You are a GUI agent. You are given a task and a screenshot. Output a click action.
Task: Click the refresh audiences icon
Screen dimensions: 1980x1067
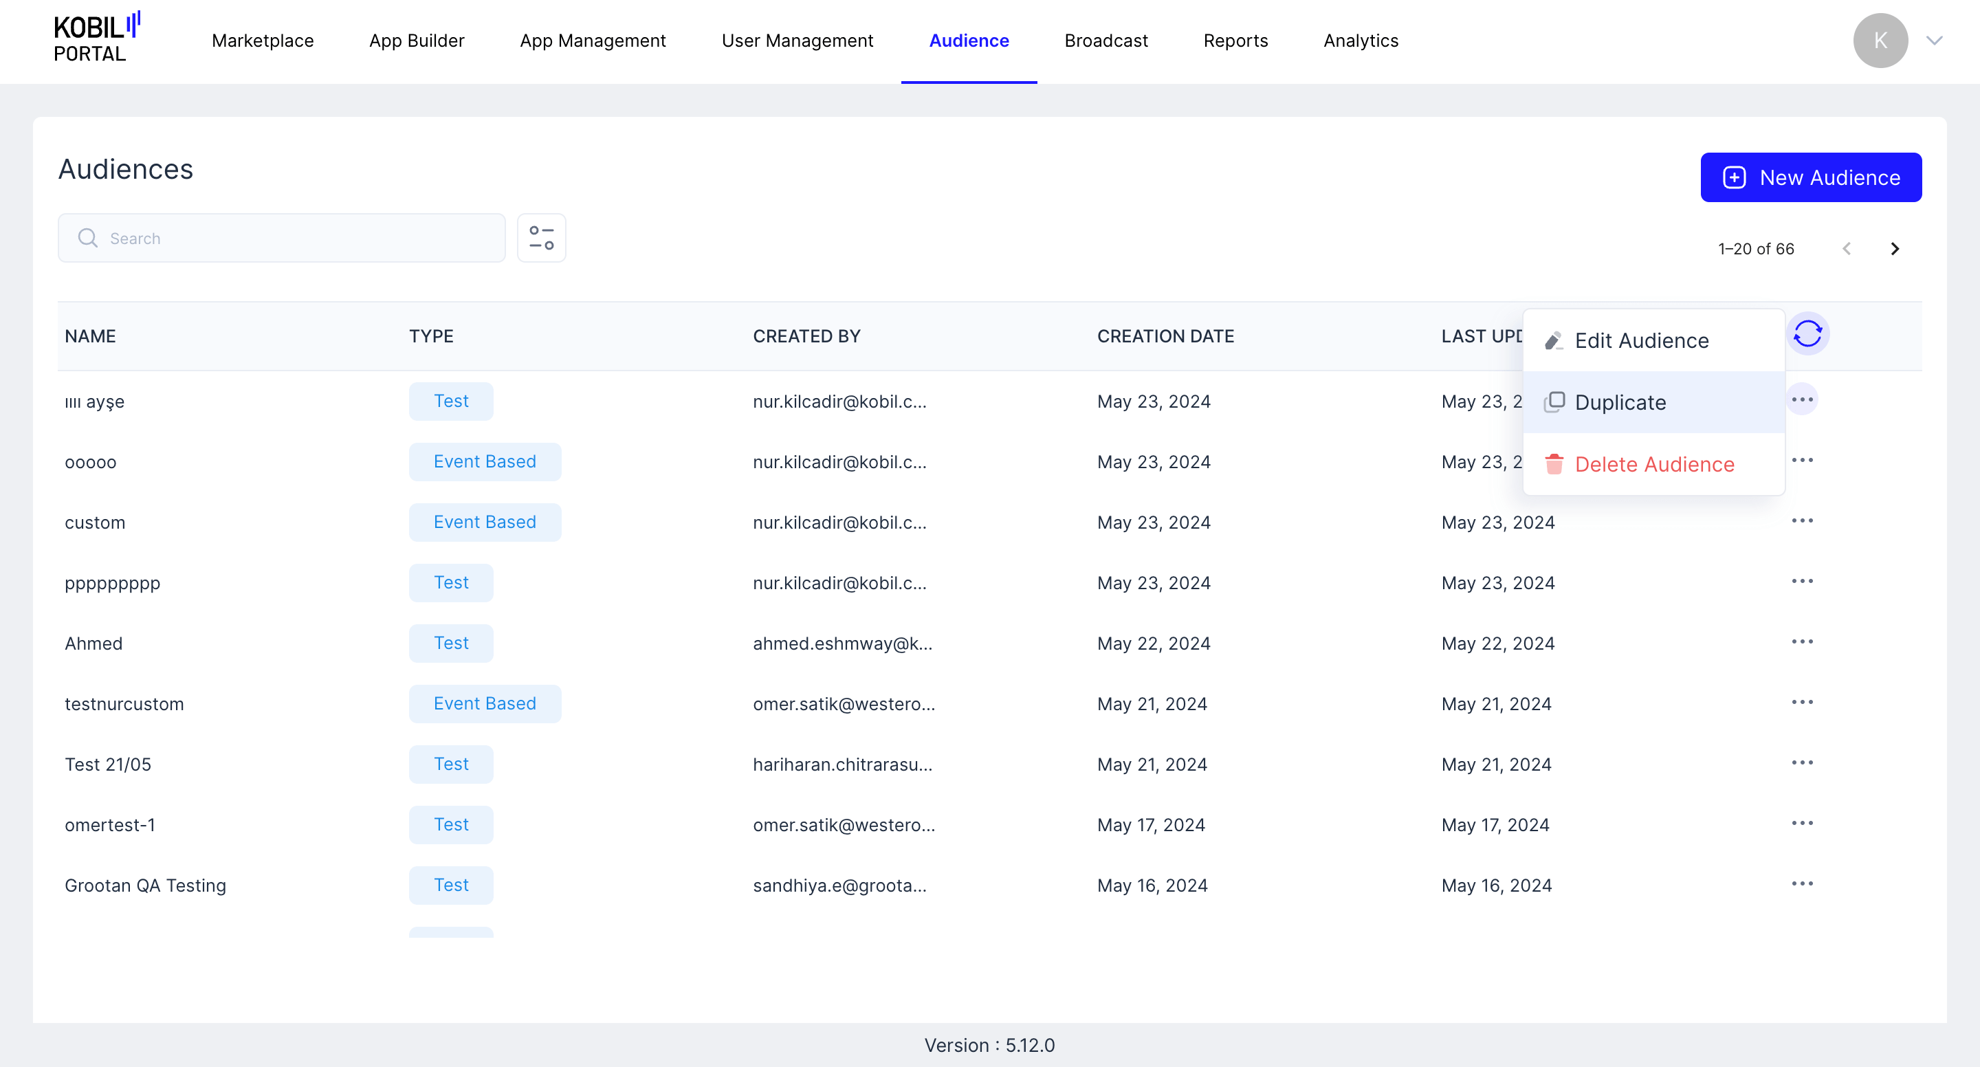(x=1807, y=334)
